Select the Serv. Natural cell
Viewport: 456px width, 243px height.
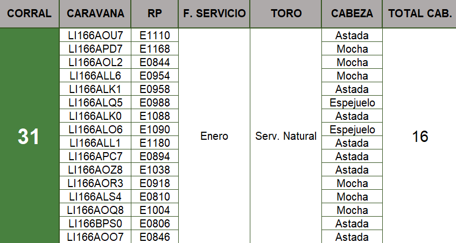(x=286, y=136)
